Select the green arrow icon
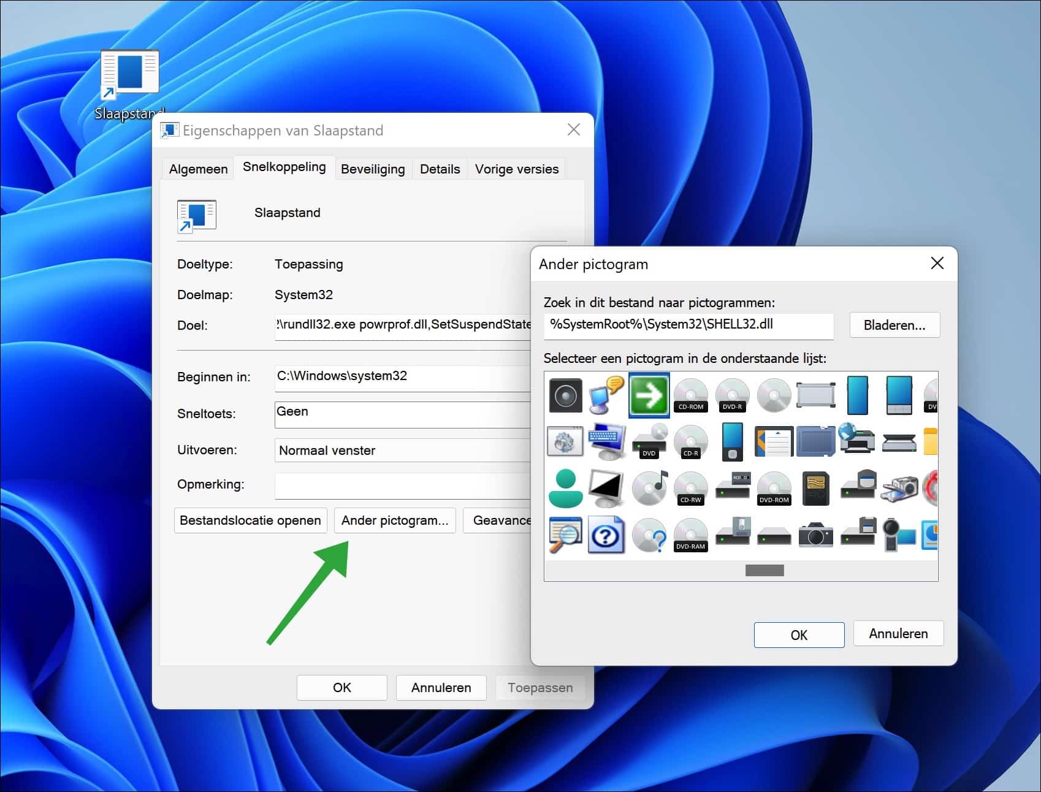This screenshot has width=1041, height=792. [649, 395]
